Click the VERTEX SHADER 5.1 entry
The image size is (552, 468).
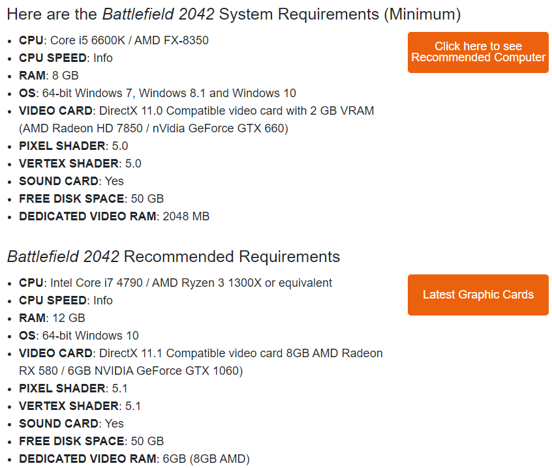80,406
